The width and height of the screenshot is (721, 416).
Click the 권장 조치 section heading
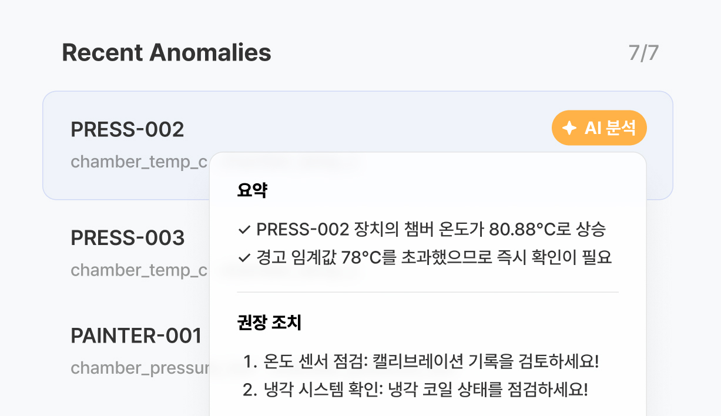(269, 323)
